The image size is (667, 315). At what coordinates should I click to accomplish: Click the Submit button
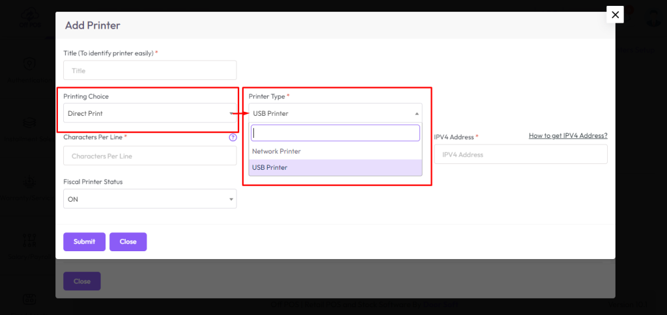point(84,241)
